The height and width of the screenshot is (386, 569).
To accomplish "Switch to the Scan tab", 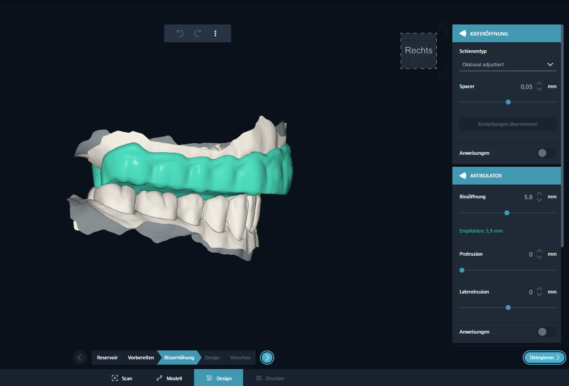I will [x=122, y=378].
